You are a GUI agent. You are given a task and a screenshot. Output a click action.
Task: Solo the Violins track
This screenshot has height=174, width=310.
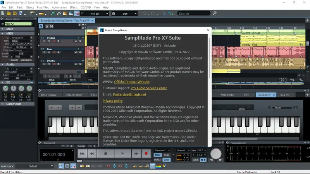(44, 41)
